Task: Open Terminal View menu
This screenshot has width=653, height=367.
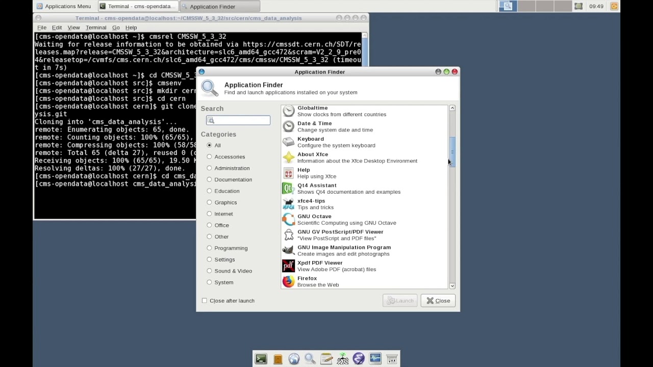Action: (x=73, y=28)
